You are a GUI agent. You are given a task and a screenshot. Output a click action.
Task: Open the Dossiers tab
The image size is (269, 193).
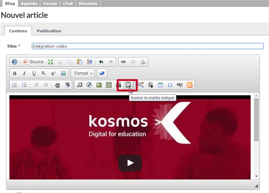tap(88, 3)
